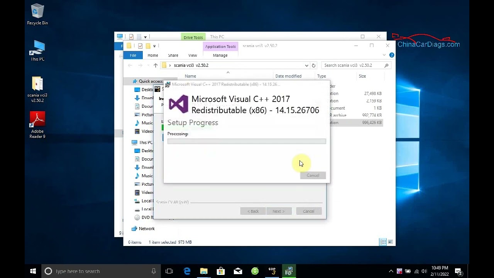Switch to the View ribbon tab

tap(193, 55)
